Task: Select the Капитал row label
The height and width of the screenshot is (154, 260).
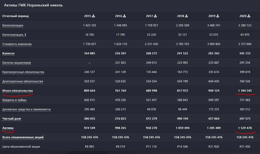Action: (x=8, y=53)
